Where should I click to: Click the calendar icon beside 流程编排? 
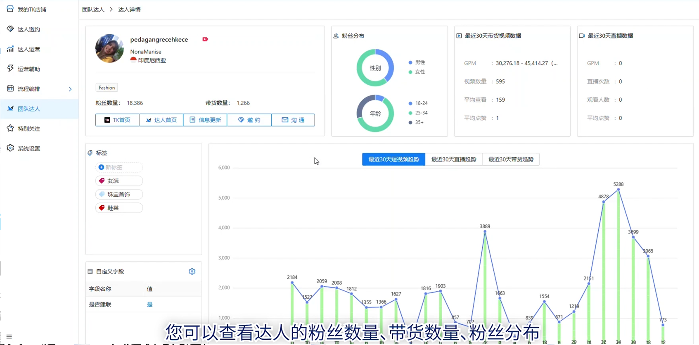click(x=10, y=88)
